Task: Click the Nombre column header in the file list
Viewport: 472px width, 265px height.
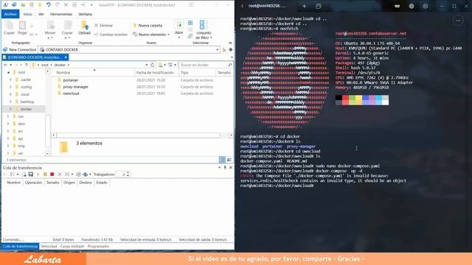Action: pos(94,72)
